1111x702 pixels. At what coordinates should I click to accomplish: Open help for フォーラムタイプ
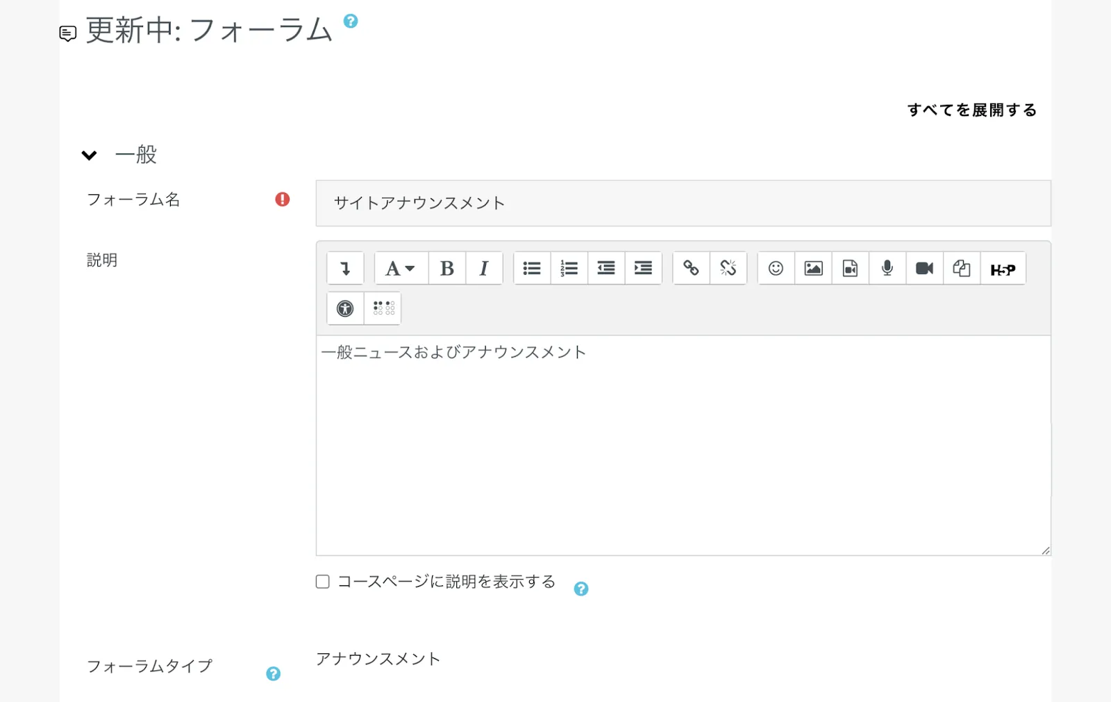coord(274,674)
